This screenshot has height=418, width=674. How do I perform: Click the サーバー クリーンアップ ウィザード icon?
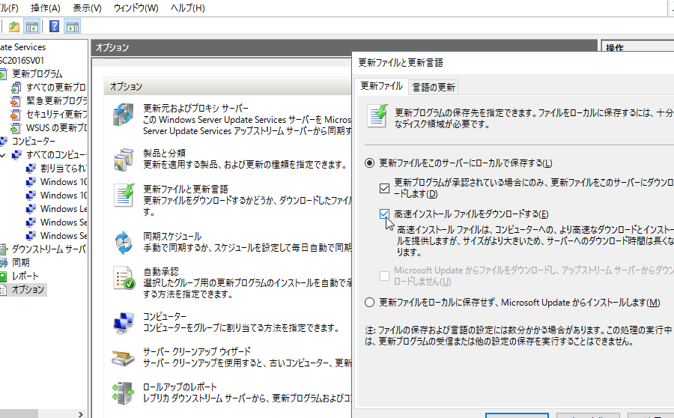pyautogui.click(x=123, y=357)
